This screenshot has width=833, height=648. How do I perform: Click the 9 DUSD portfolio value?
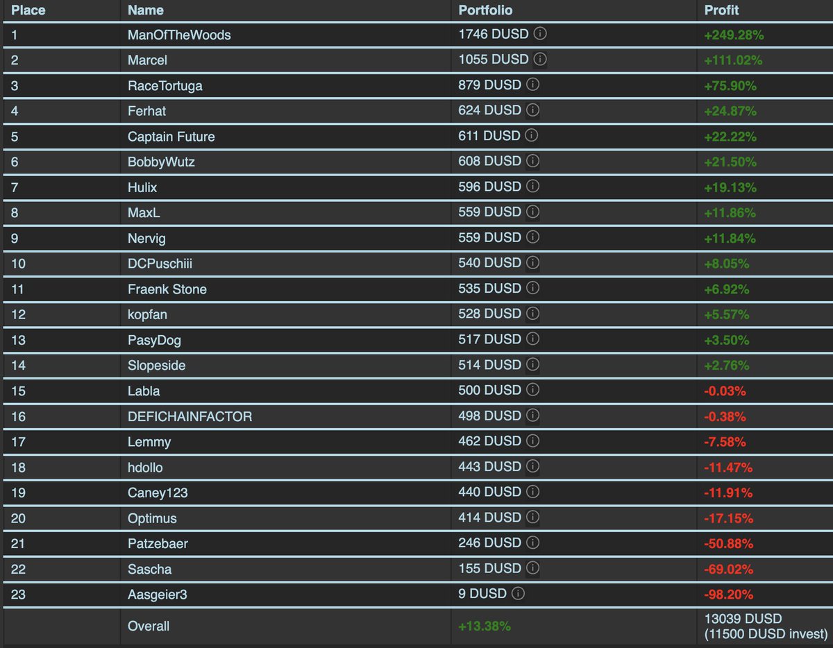coord(482,593)
